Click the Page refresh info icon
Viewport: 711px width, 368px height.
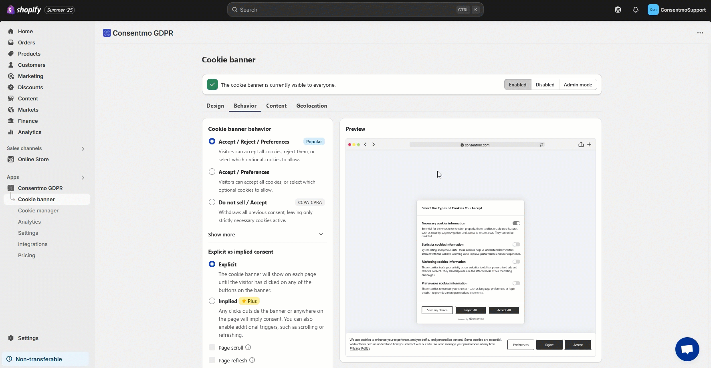(252, 360)
